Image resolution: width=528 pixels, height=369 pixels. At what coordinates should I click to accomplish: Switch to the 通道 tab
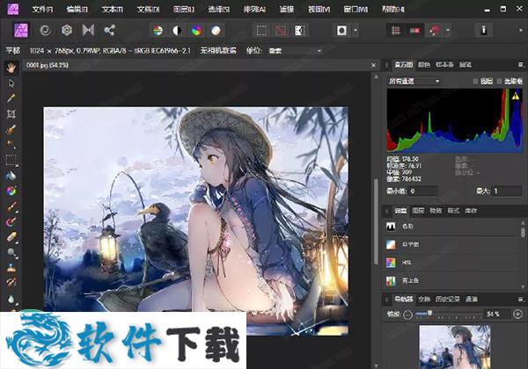pos(471,299)
